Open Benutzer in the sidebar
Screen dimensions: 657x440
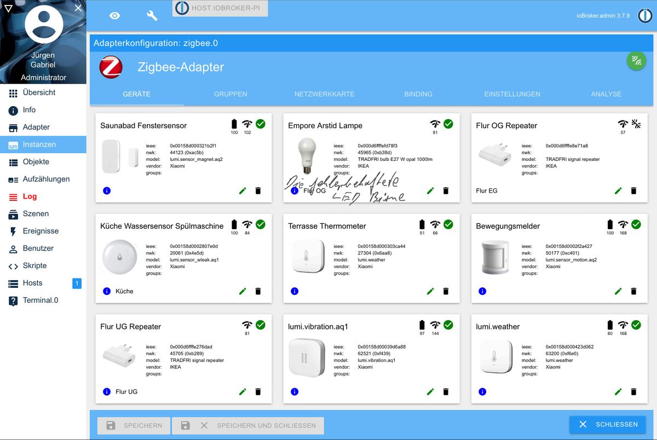click(43, 248)
